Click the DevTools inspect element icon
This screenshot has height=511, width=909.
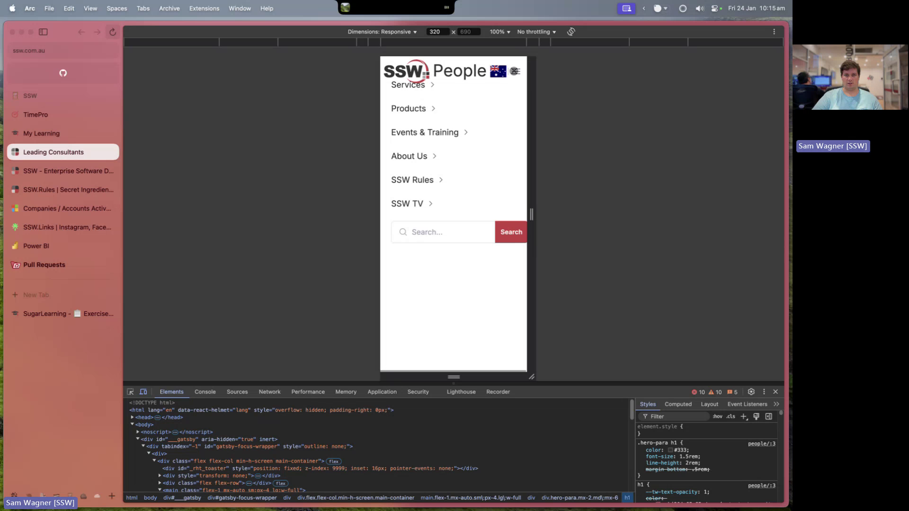coord(131,392)
